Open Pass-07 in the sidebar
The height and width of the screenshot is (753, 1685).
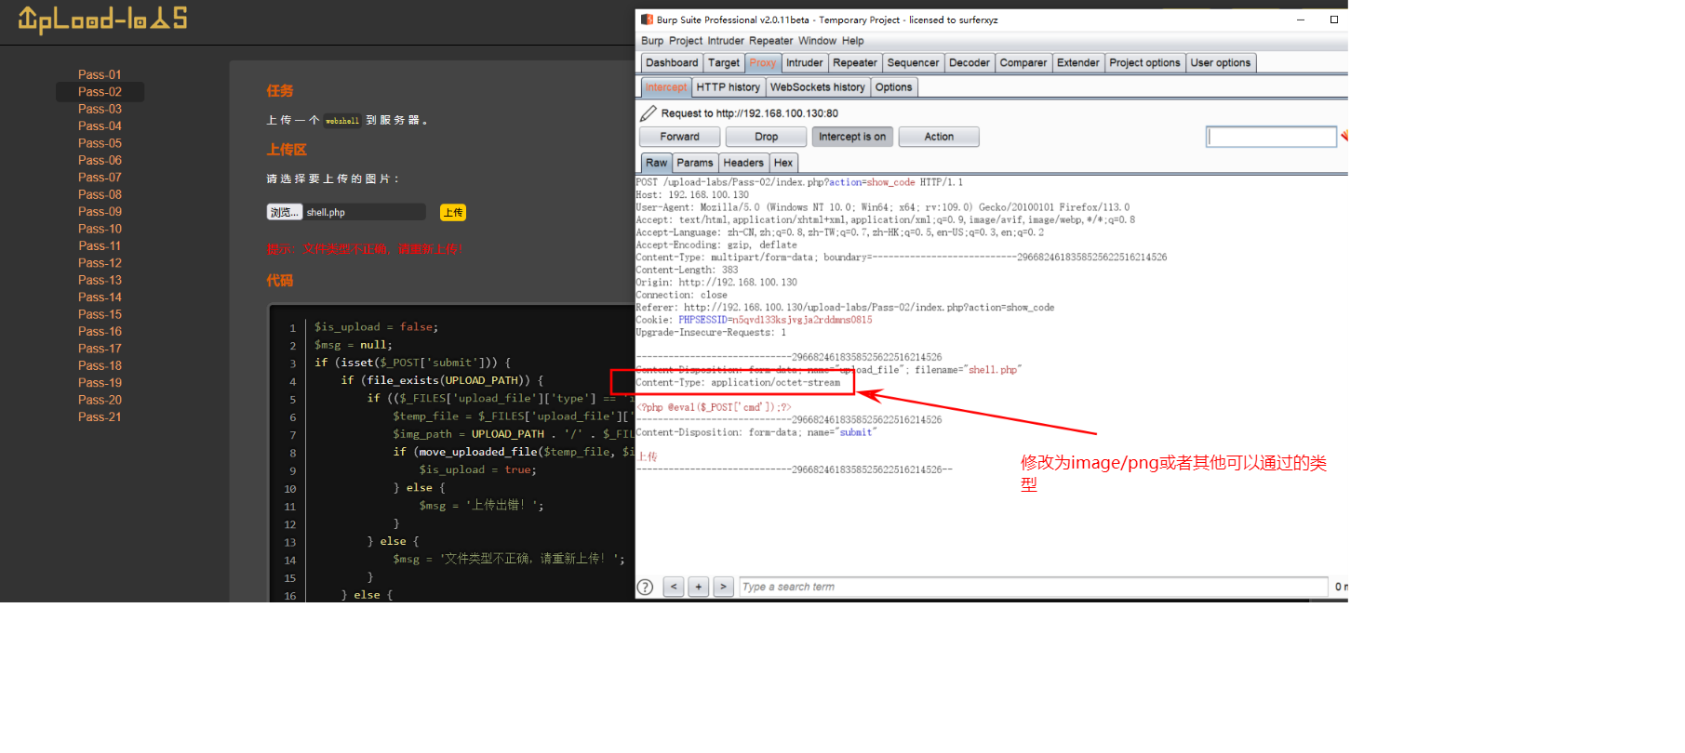point(100,177)
